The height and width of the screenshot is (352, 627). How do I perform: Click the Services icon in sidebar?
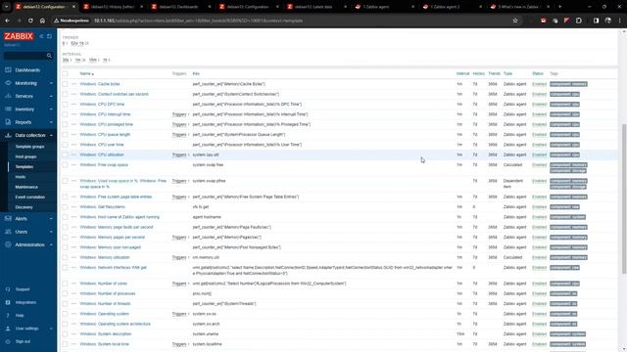pos(8,96)
